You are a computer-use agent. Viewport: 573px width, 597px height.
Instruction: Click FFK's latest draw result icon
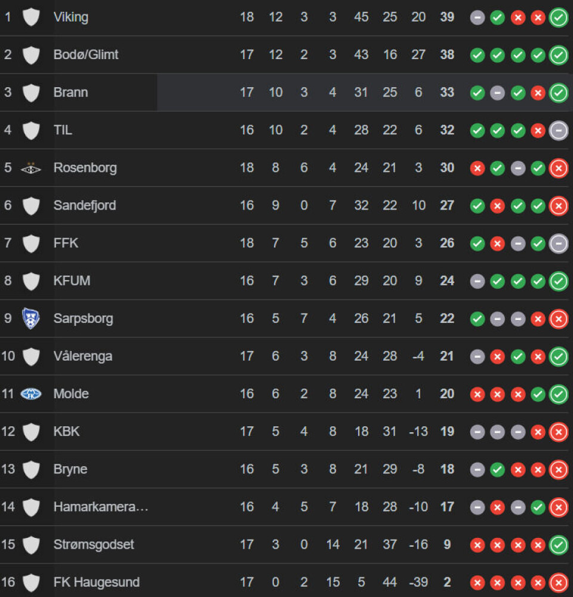click(x=559, y=244)
